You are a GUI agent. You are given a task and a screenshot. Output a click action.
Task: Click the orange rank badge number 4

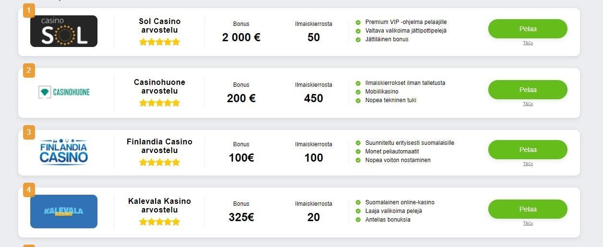29,190
